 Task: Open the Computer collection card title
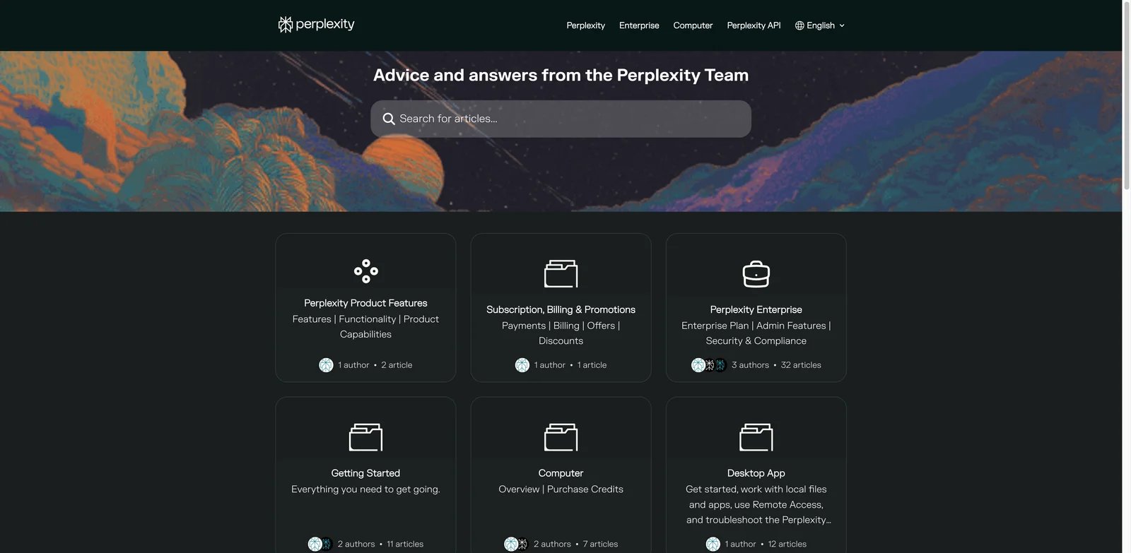coord(561,473)
